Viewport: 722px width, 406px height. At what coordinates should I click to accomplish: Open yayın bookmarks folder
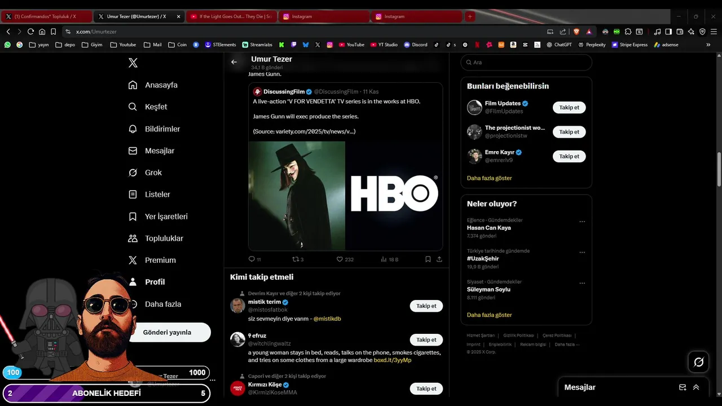(x=39, y=45)
